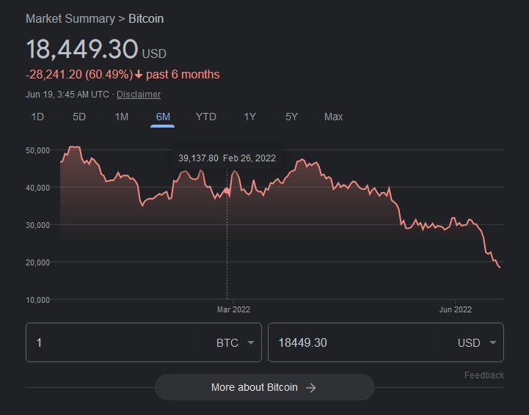Show the 1Y price chart
The height and width of the screenshot is (415, 529).
[x=249, y=117]
